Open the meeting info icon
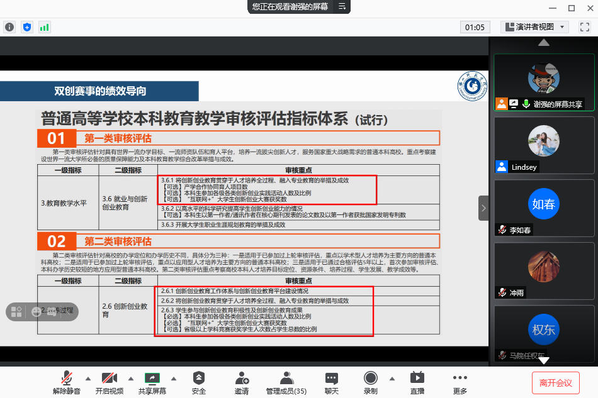Viewport: 598px width, 398px height. [x=9, y=27]
